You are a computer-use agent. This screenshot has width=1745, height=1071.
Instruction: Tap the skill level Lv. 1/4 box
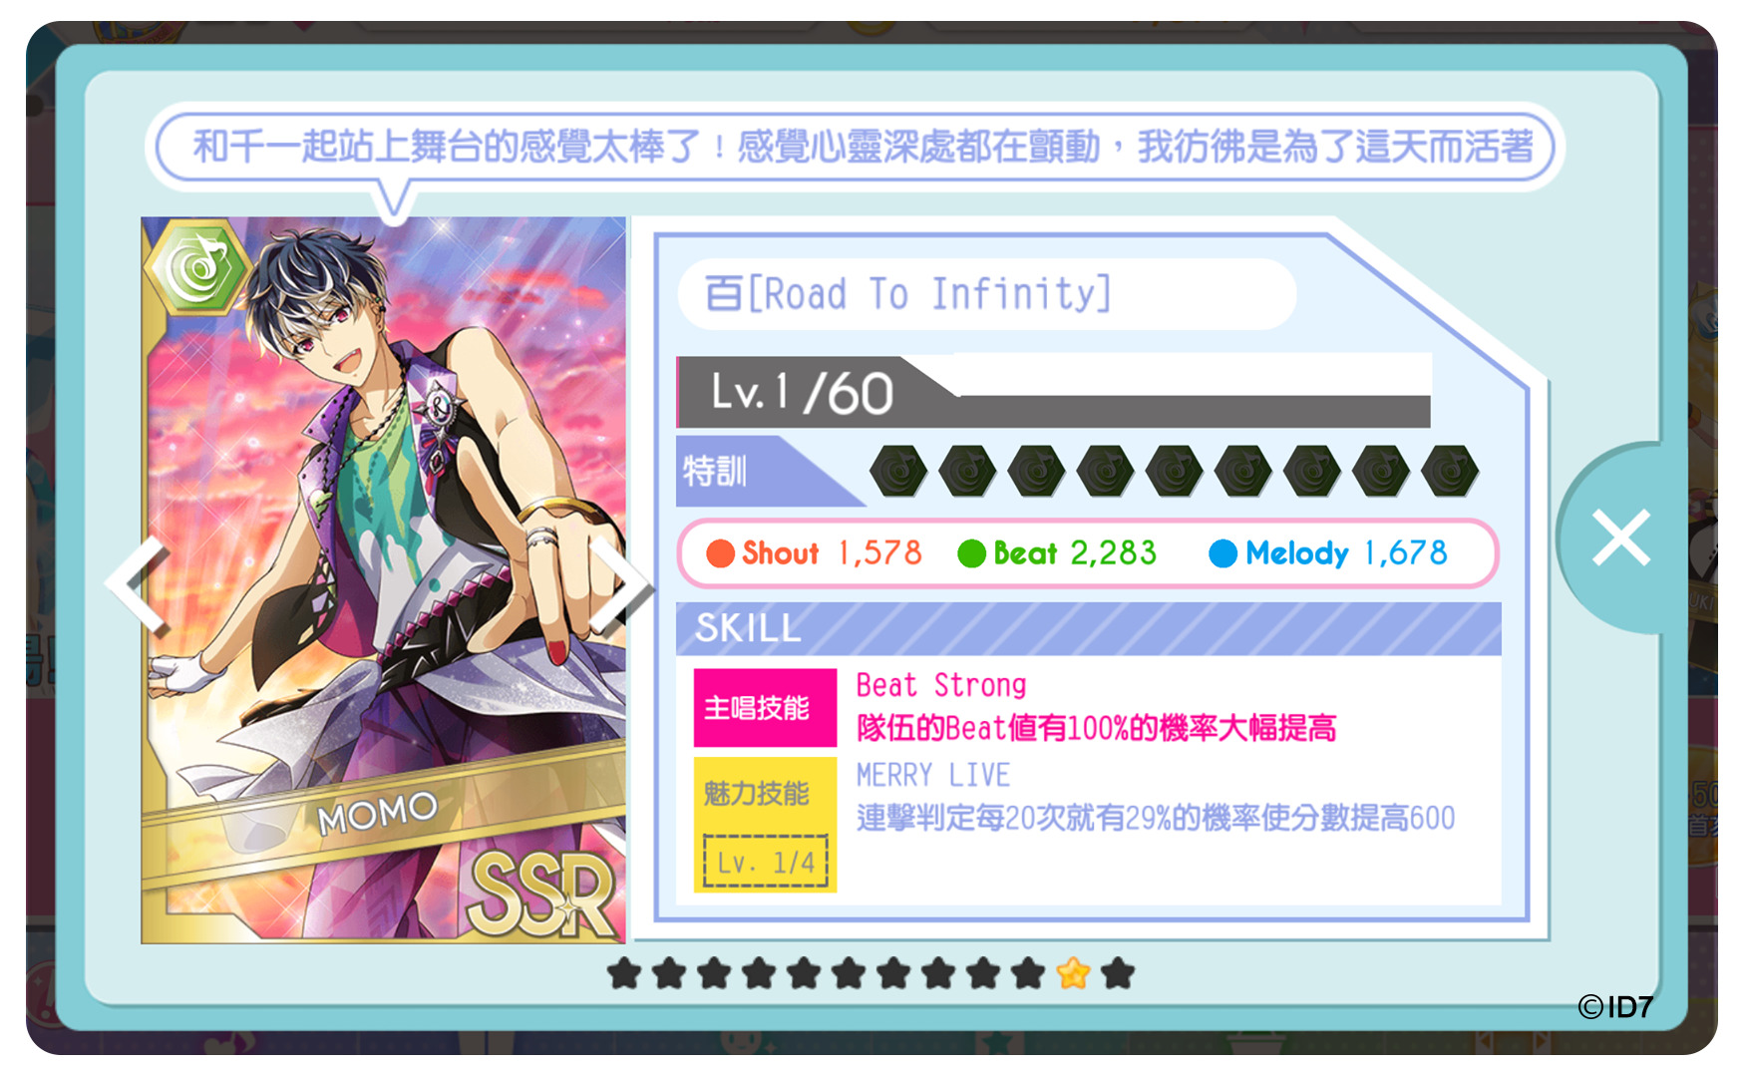(765, 862)
